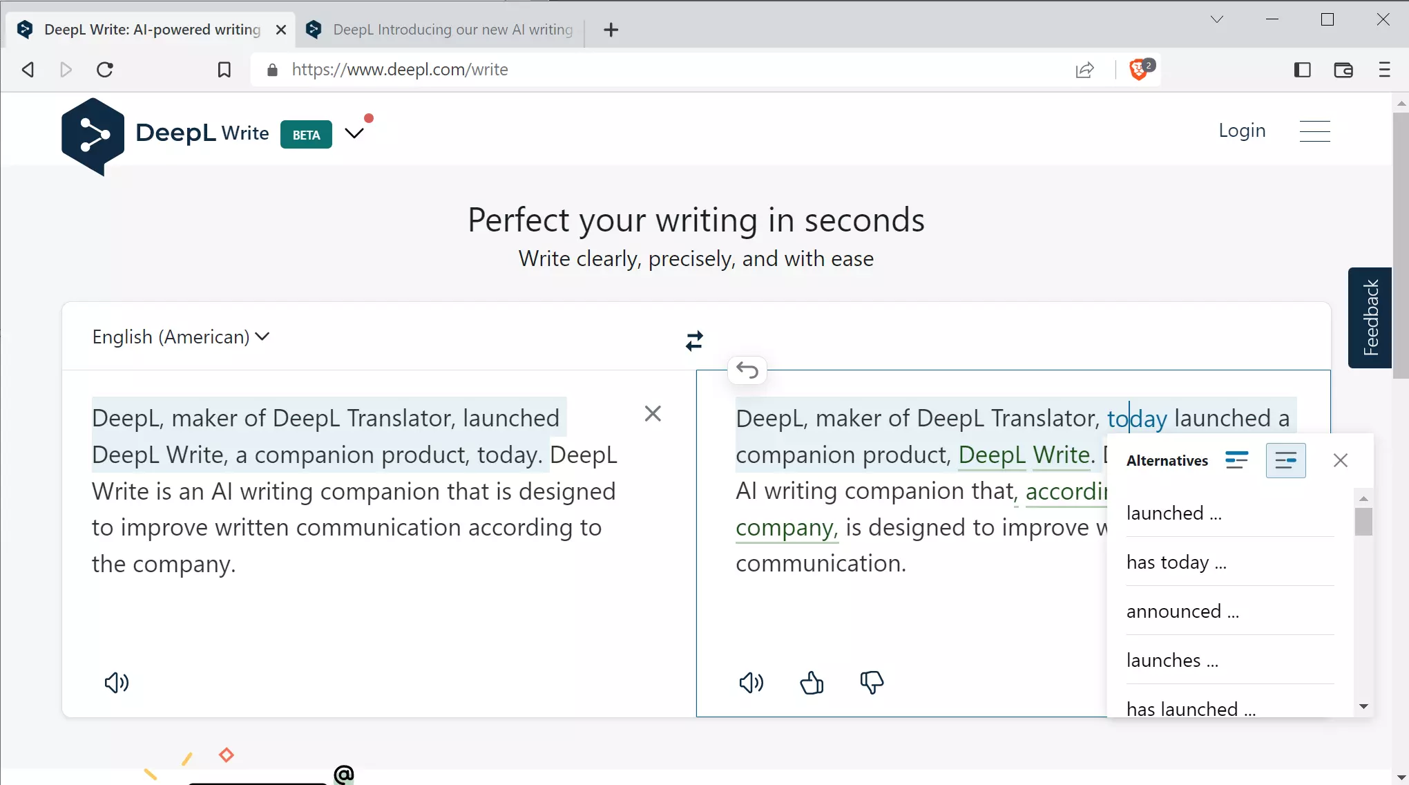Scroll down the alternatives list
The width and height of the screenshot is (1409, 785).
click(1363, 707)
